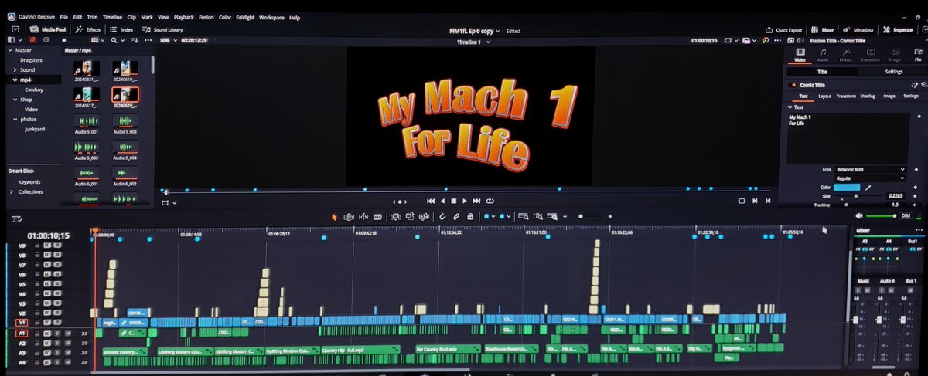Image resolution: width=928 pixels, height=376 pixels.
Task: Select the timeline Selection mode arrow tool
Action: (334, 217)
